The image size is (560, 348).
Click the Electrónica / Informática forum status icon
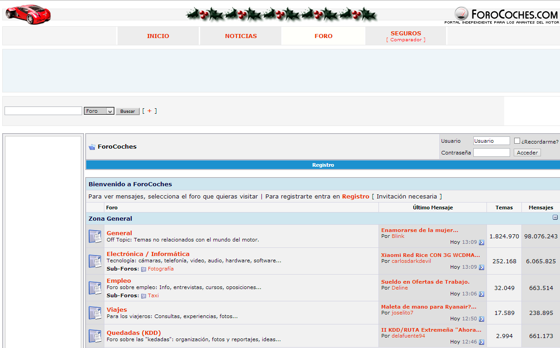pyautogui.click(x=95, y=261)
